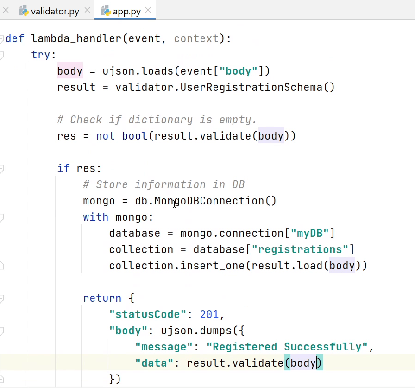The image size is (415, 388).
Task: Click the 201 status code number
Action: [209, 314]
